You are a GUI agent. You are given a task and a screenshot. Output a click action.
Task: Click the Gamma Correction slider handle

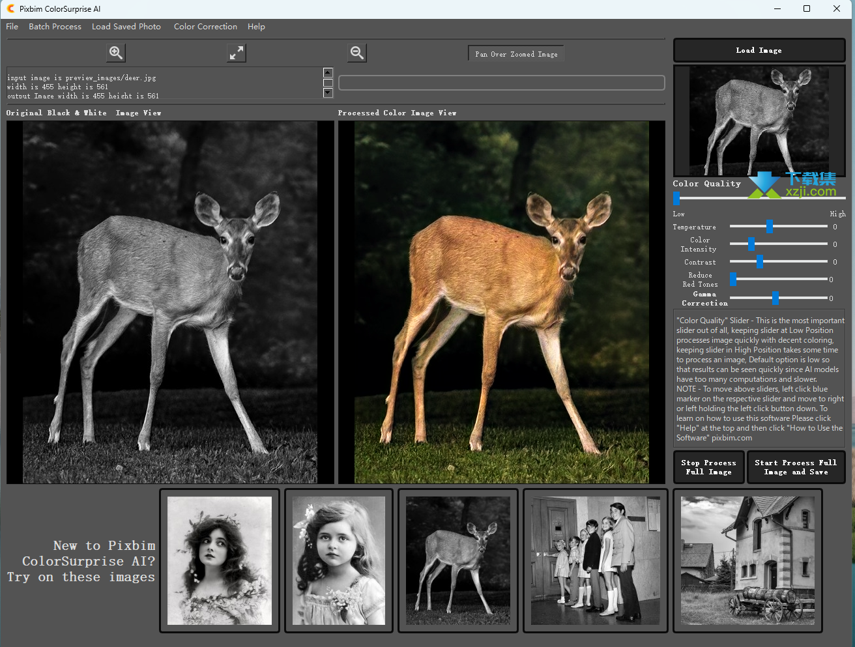point(775,298)
